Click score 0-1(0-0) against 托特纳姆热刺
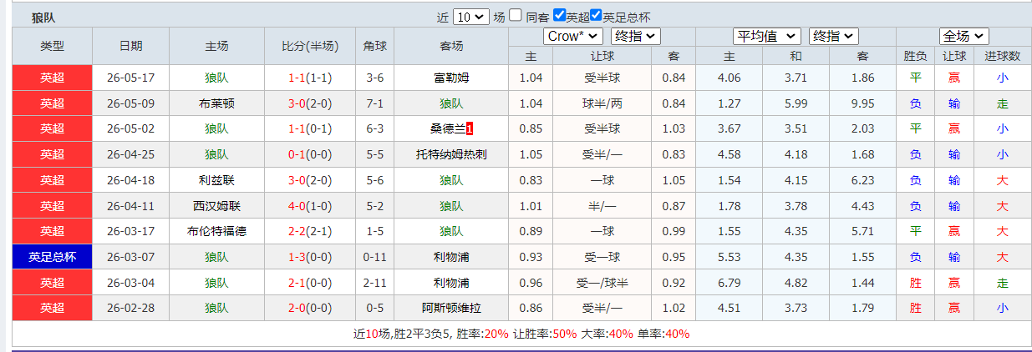Image resolution: width=1032 pixels, height=352 pixels. [310, 155]
